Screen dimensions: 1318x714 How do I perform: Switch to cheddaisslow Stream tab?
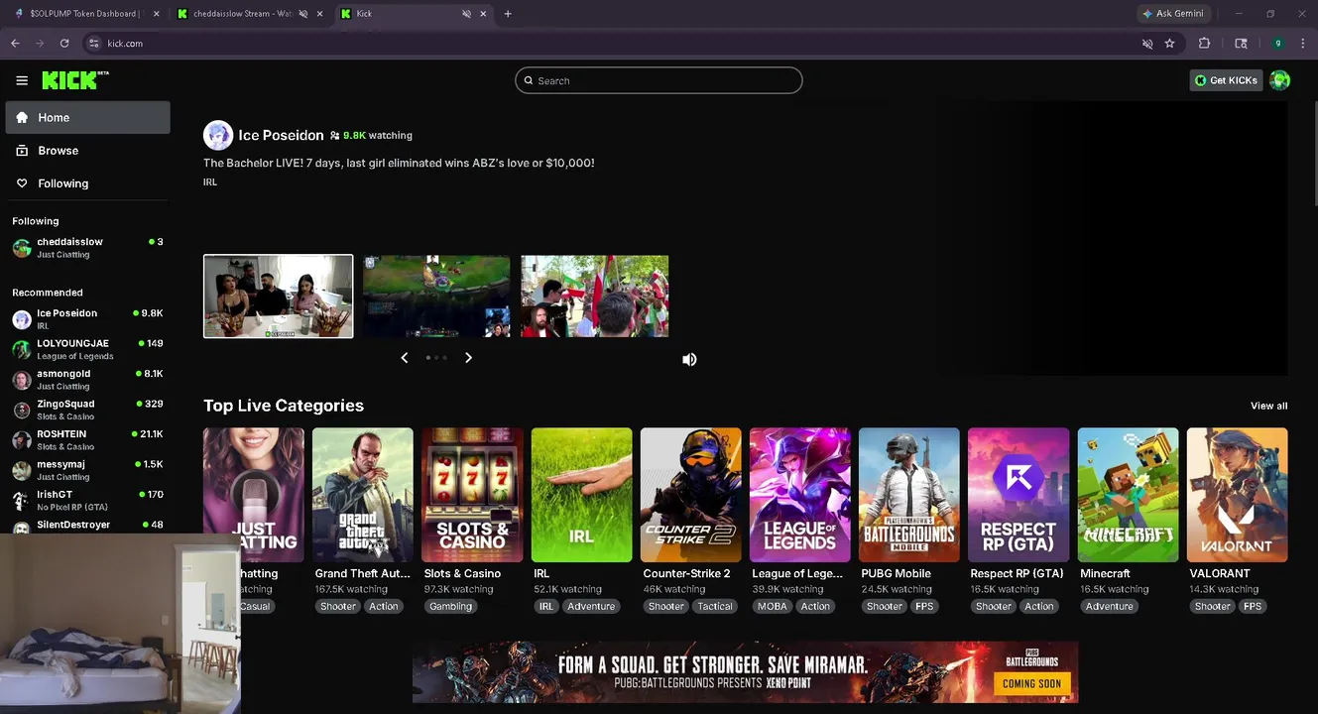[x=243, y=14]
